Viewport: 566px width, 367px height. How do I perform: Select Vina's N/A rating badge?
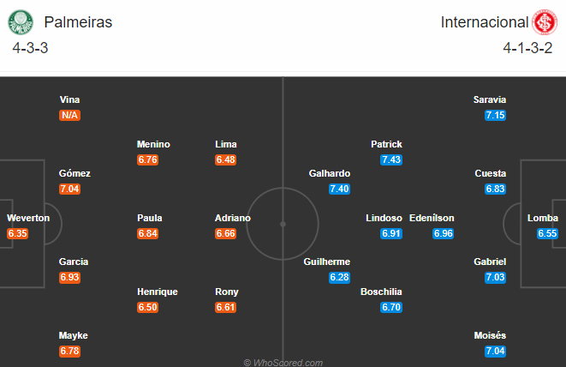point(69,116)
